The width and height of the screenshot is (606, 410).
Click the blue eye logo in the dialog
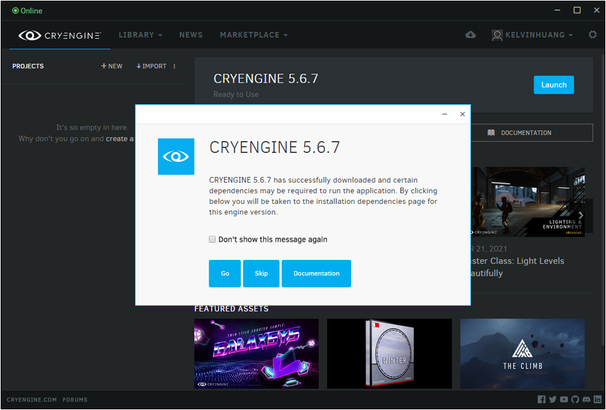click(x=176, y=156)
